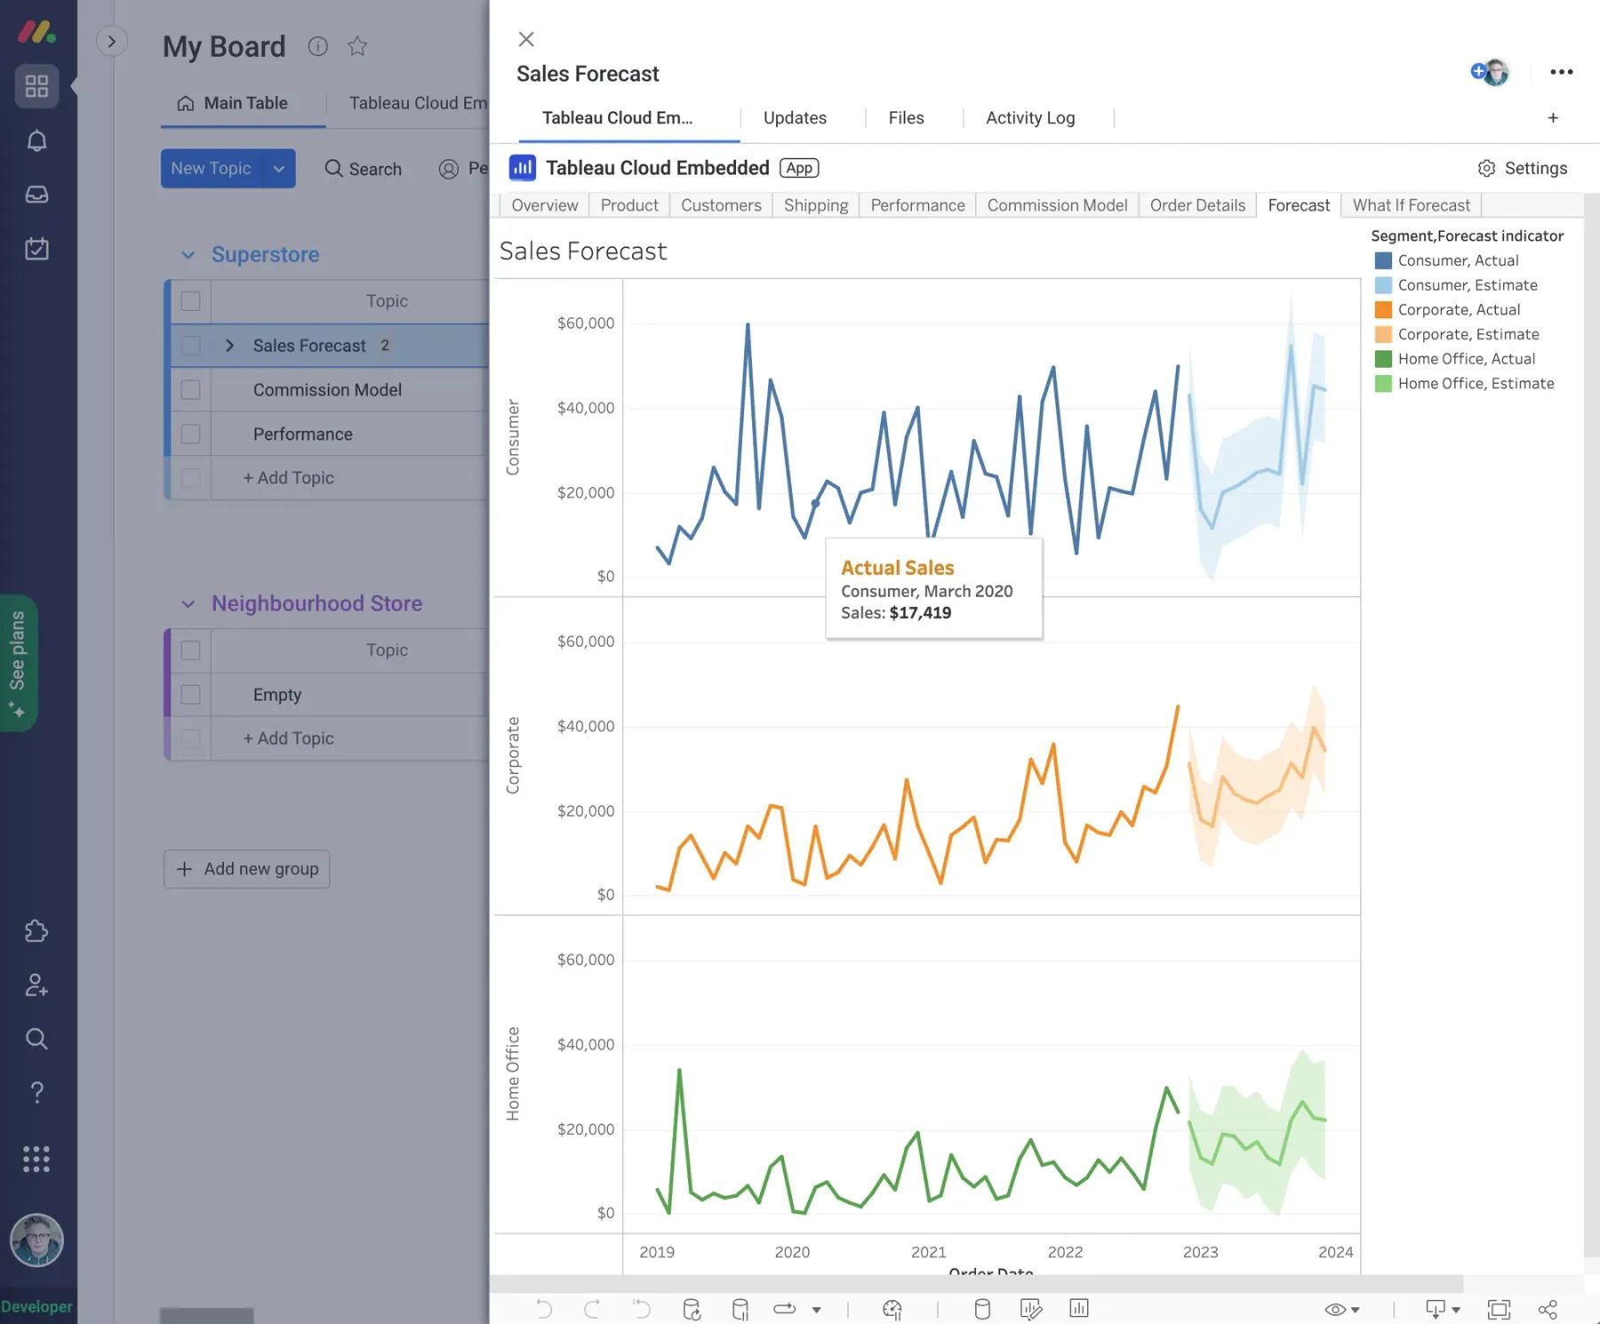Open the Activity Log tab

click(x=1030, y=118)
